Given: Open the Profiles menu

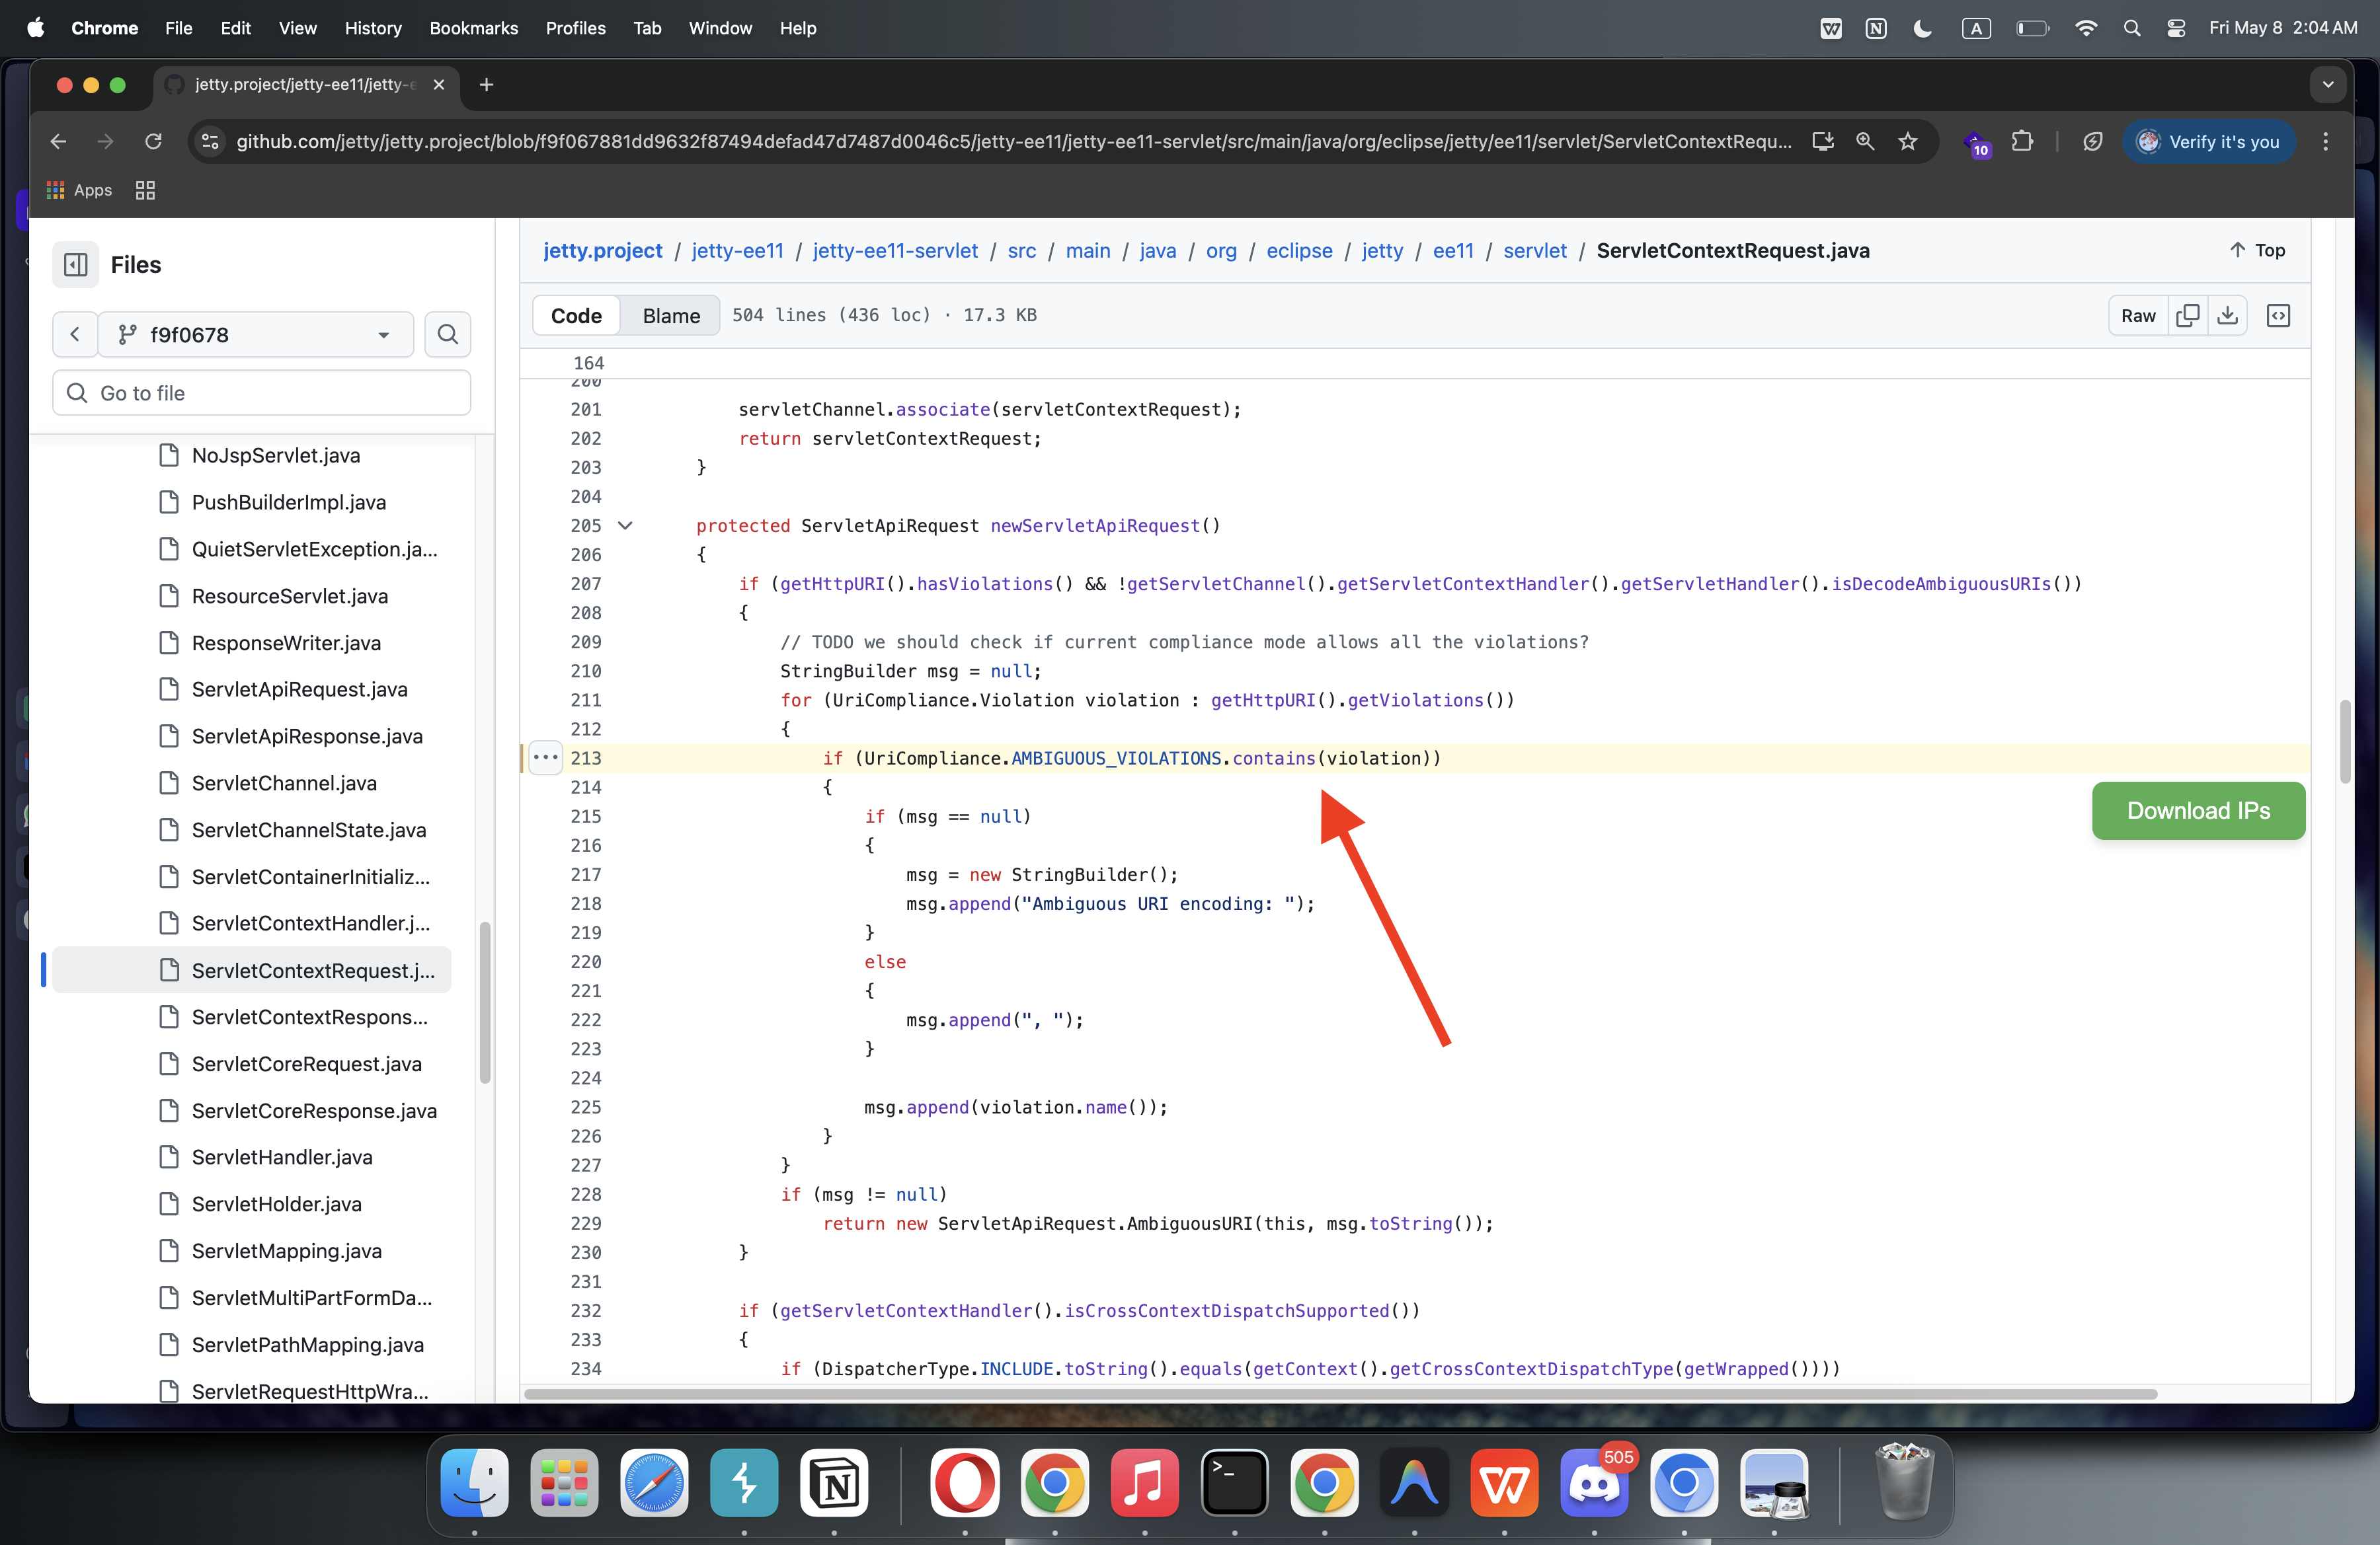Looking at the screenshot, I should pos(575,28).
